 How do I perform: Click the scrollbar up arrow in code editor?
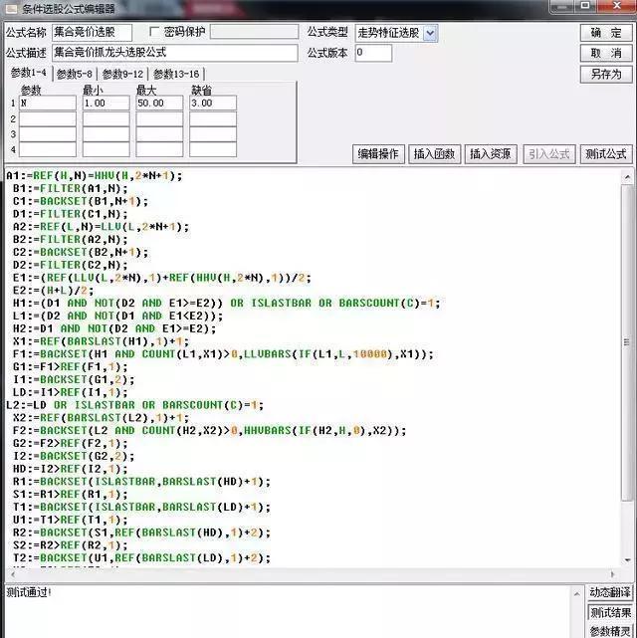coord(628,177)
